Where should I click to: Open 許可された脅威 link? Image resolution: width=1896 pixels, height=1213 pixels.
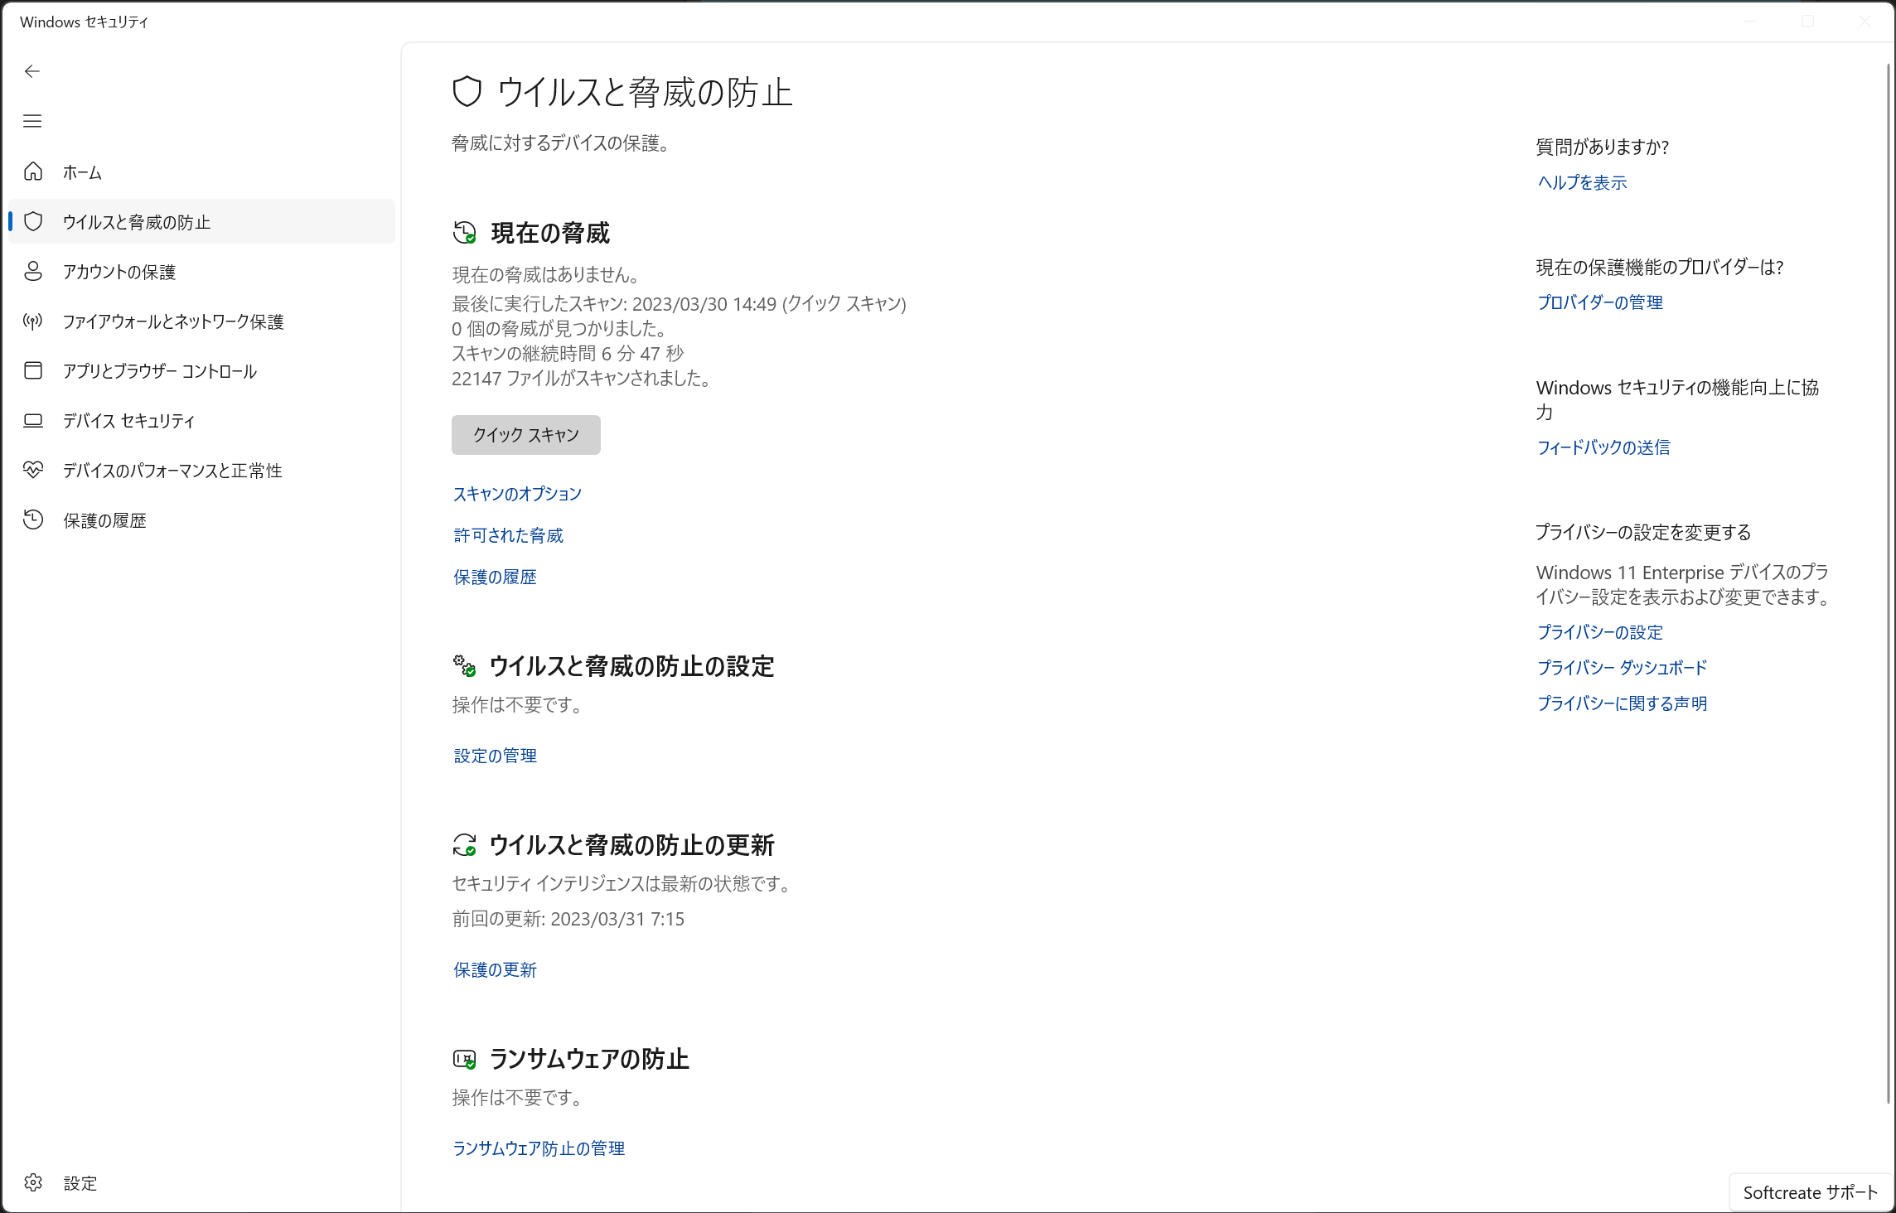[508, 535]
